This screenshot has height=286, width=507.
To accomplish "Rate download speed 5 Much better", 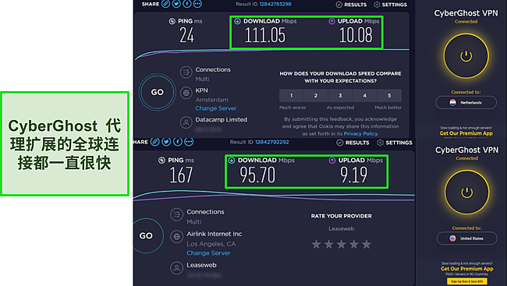I will tap(389, 96).
